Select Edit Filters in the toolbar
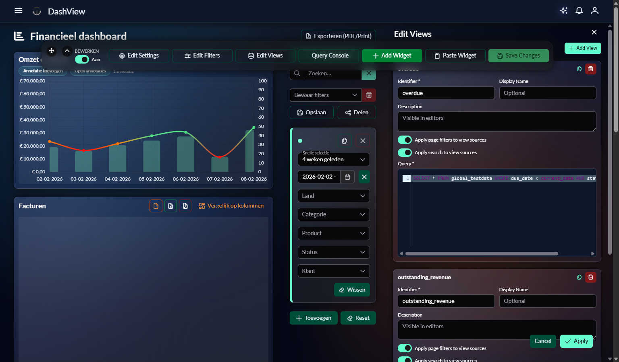 click(x=202, y=56)
